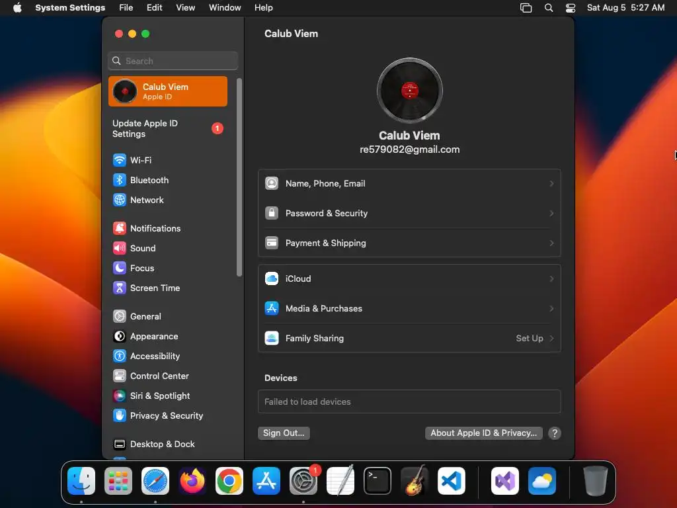The height and width of the screenshot is (508, 677).
Task: Click the question mark help button
Action: [555, 433]
